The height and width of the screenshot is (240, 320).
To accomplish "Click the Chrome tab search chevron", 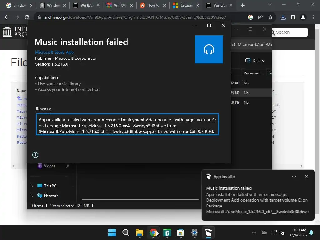I will pos(270,4).
